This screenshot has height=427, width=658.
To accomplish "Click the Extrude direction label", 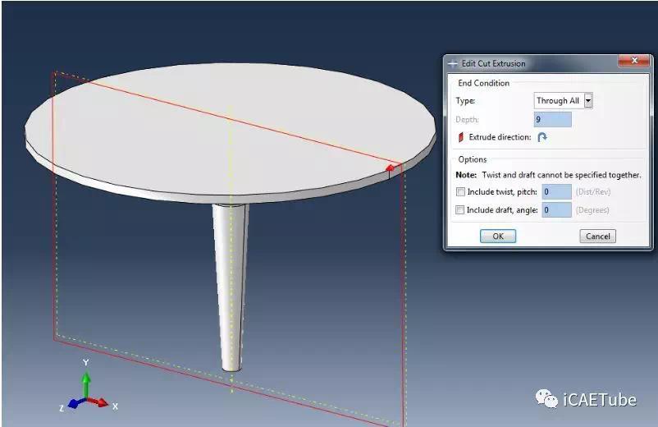I will [500, 137].
